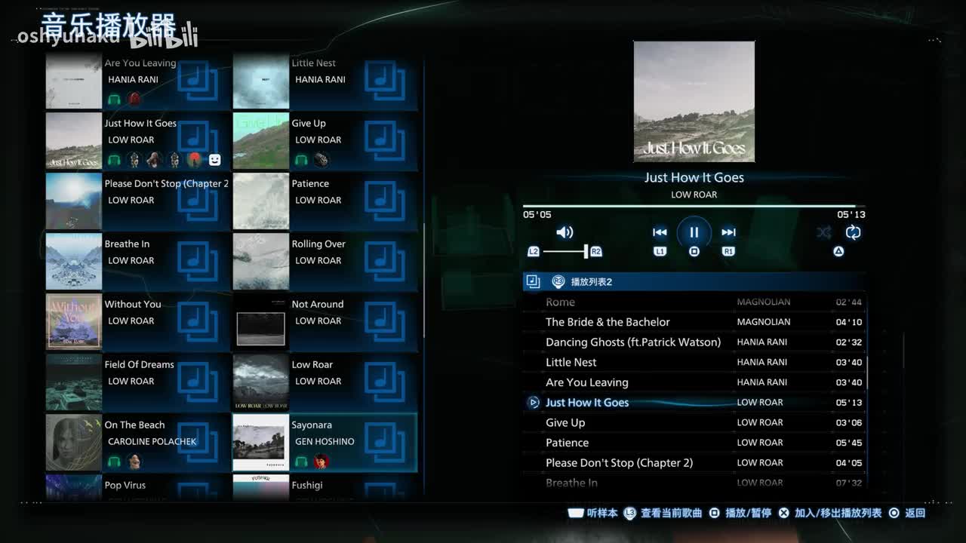Screen dimensions: 966x543
Task: Select Little Nest row in the playlist
Action: click(694, 362)
